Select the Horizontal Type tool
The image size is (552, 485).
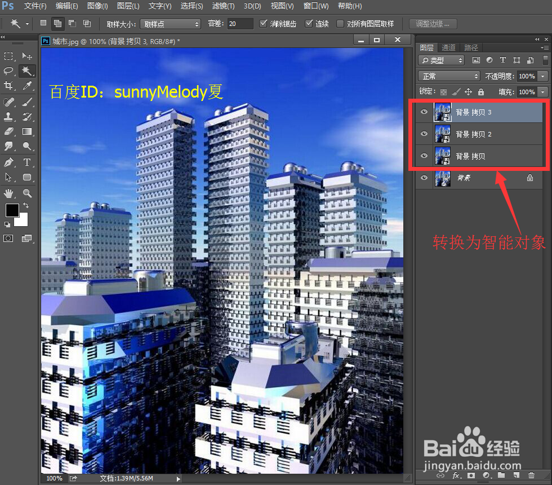point(27,162)
